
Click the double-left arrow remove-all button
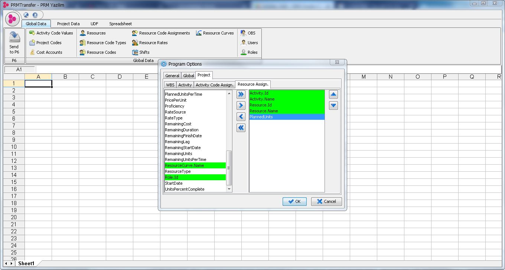tap(241, 128)
